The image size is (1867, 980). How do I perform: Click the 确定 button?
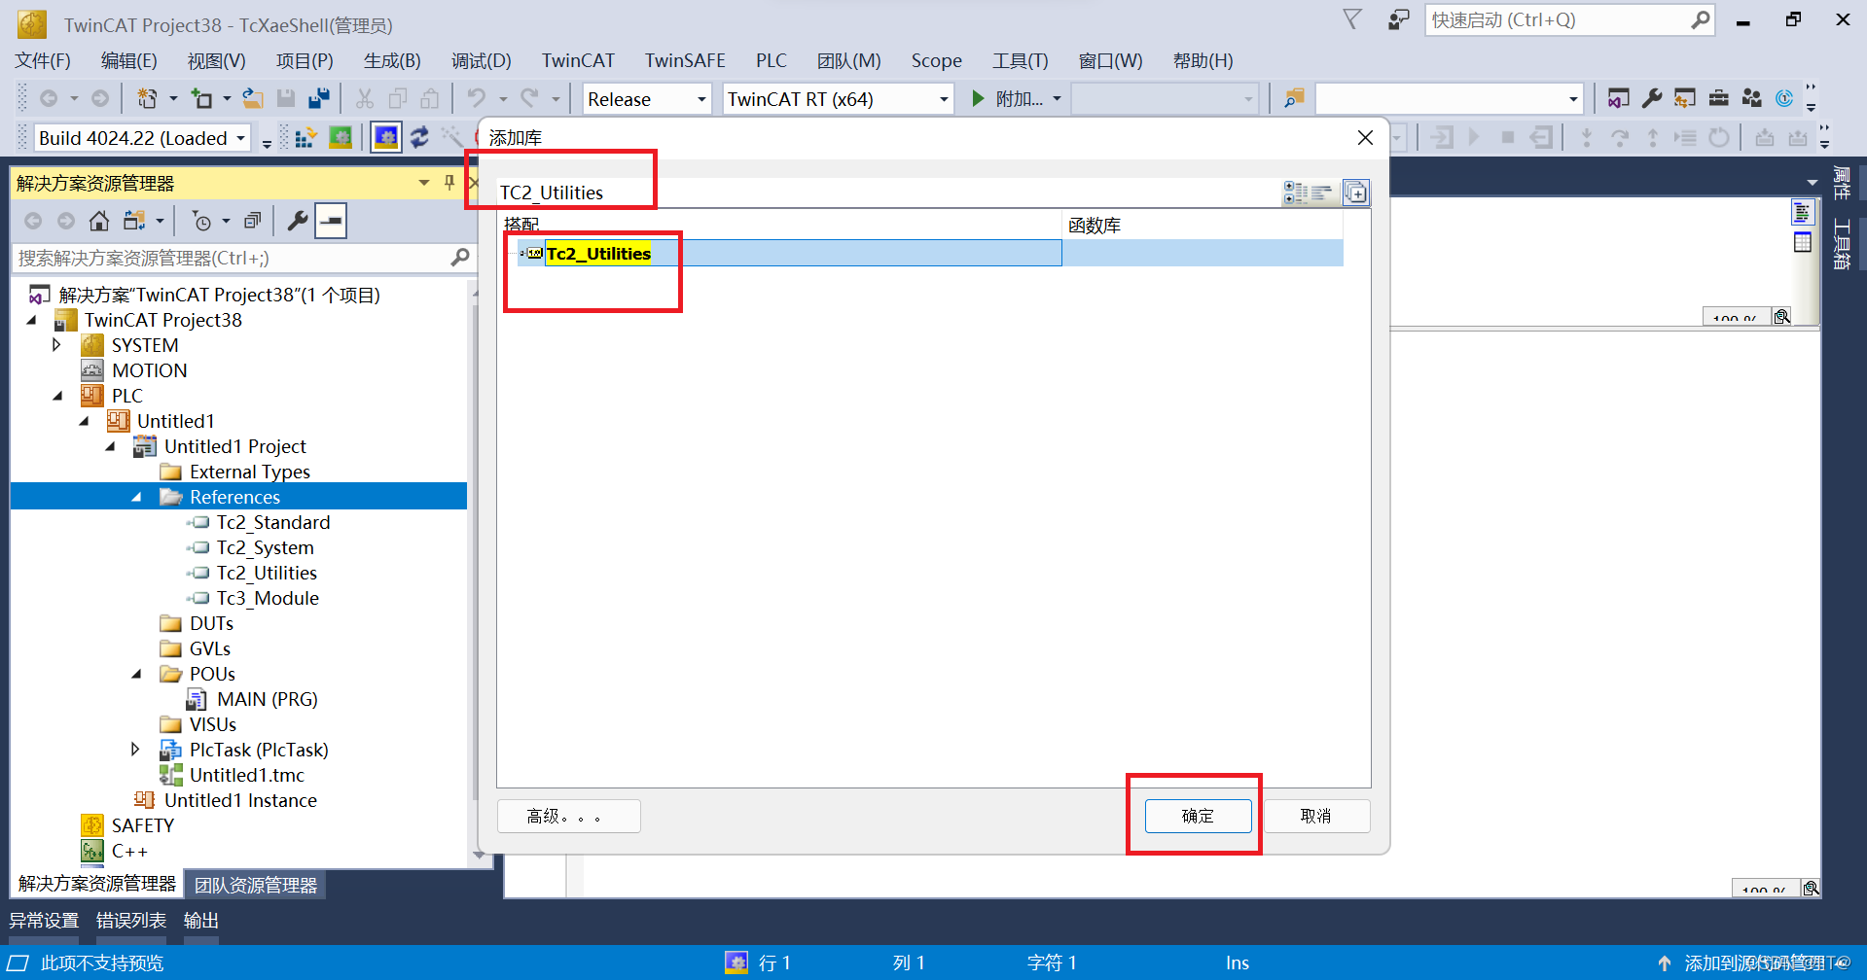1198,816
